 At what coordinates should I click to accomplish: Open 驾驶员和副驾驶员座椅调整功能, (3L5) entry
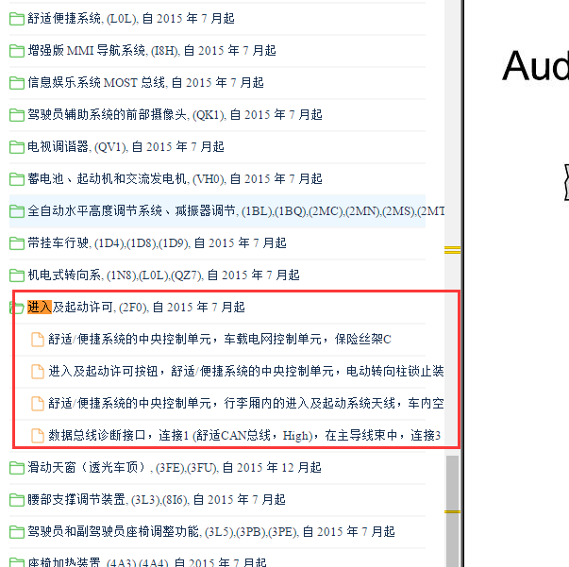point(211,531)
